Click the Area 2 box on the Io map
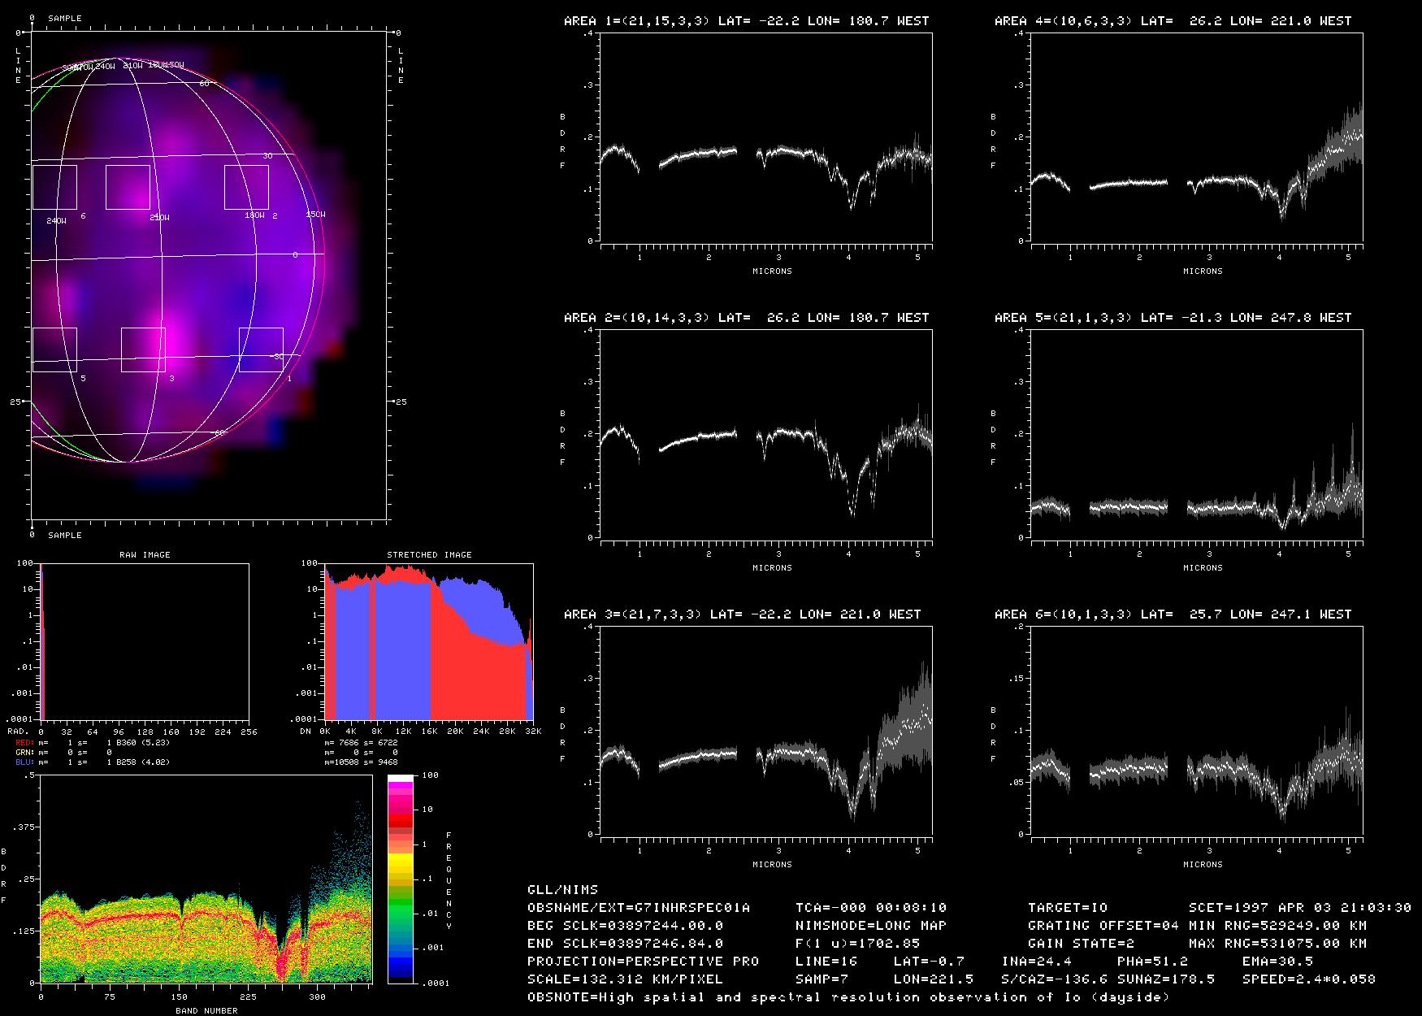 point(246,187)
